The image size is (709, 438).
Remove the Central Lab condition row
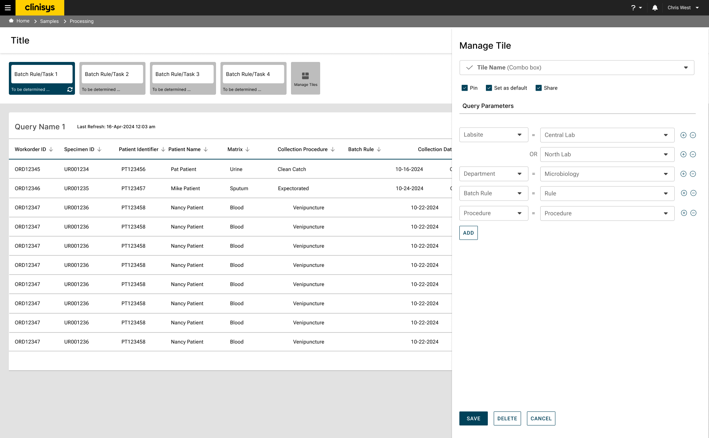point(693,135)
